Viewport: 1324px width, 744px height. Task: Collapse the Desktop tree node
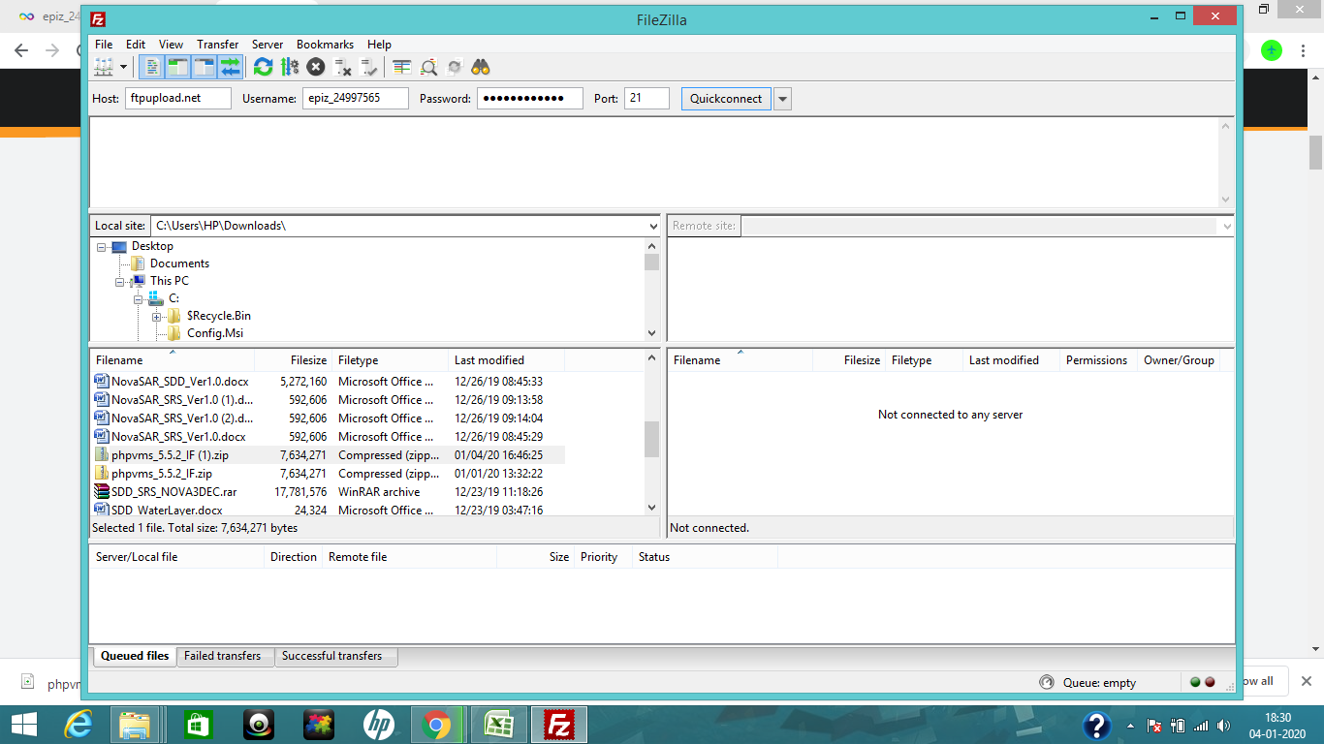(101, 247)
